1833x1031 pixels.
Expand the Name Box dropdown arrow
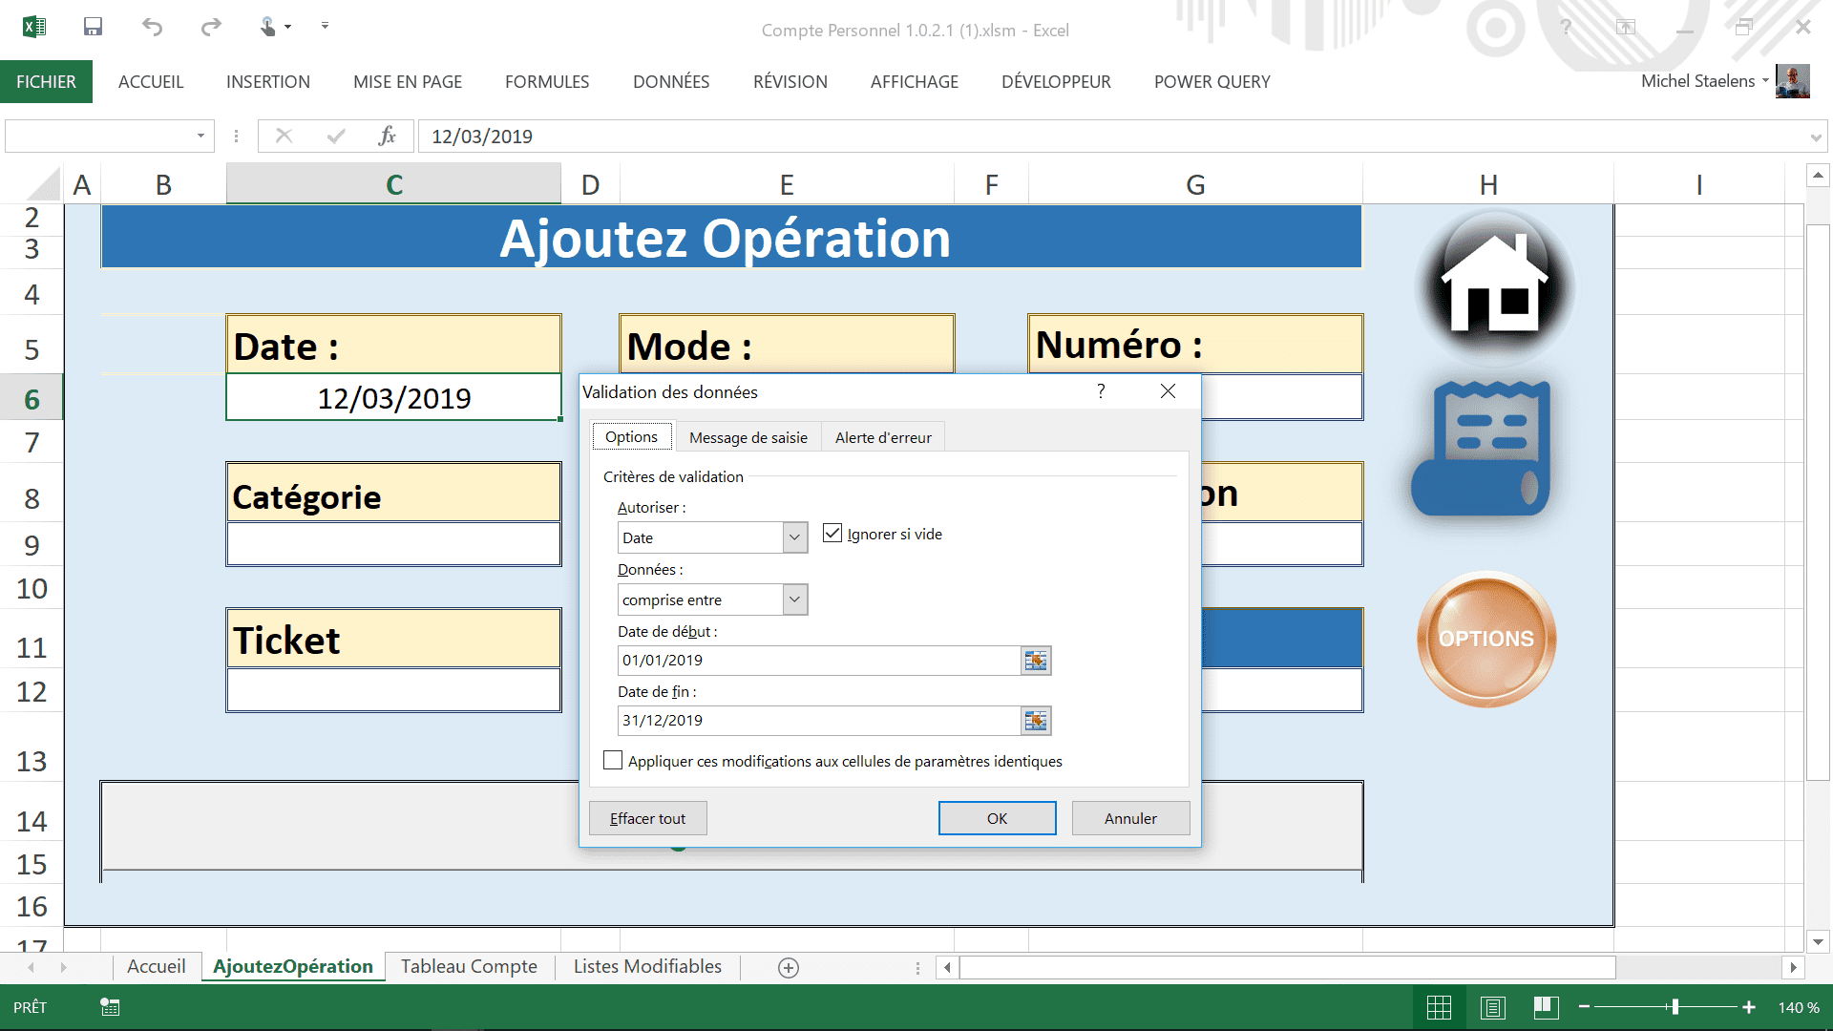(x=200, y=137)
